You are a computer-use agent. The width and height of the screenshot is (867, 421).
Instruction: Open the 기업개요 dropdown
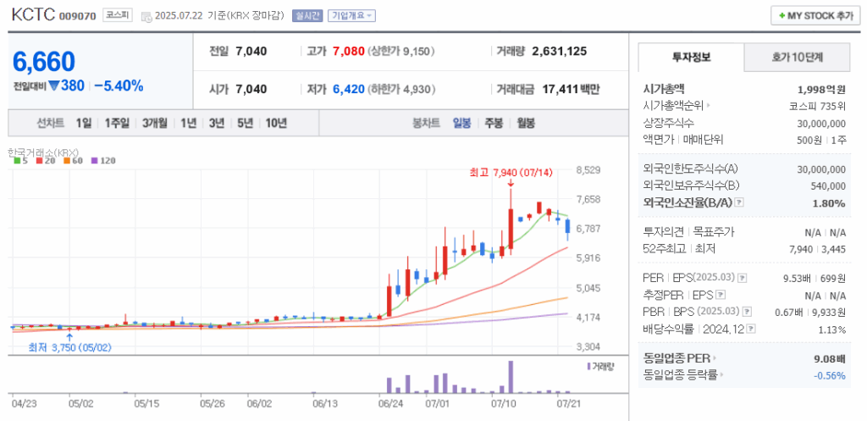(x=351, y=15)
